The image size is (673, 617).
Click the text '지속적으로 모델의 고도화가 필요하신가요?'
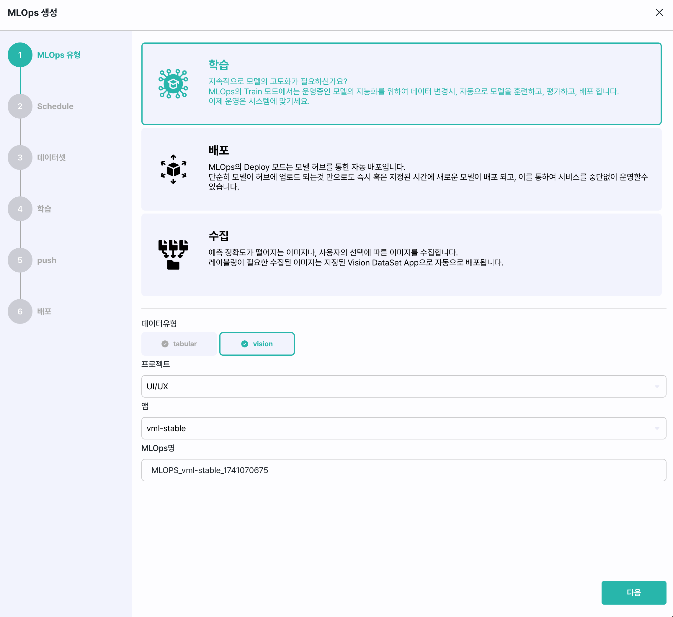click(278, 81)
